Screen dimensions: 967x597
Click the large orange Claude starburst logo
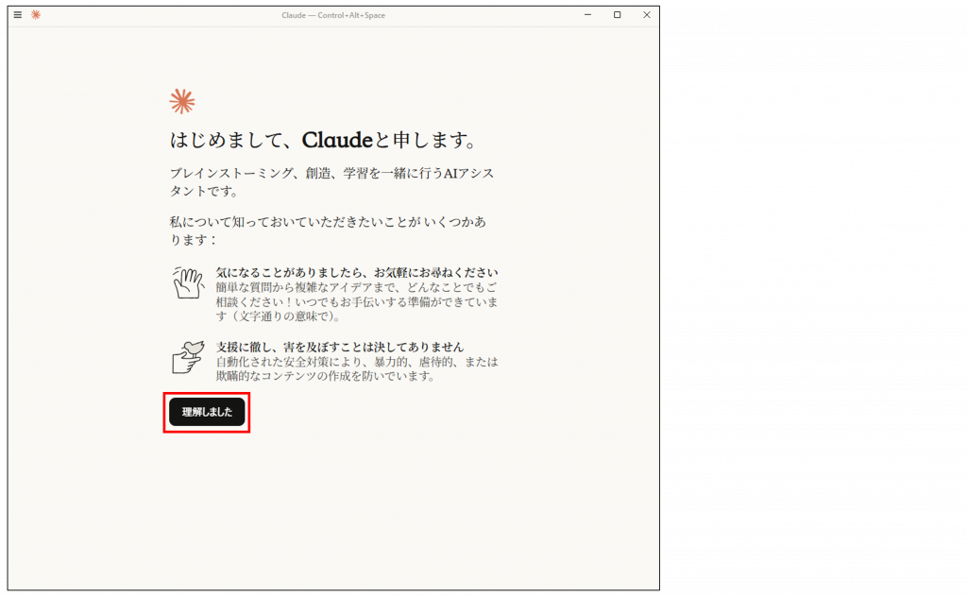tap(181, 101)
